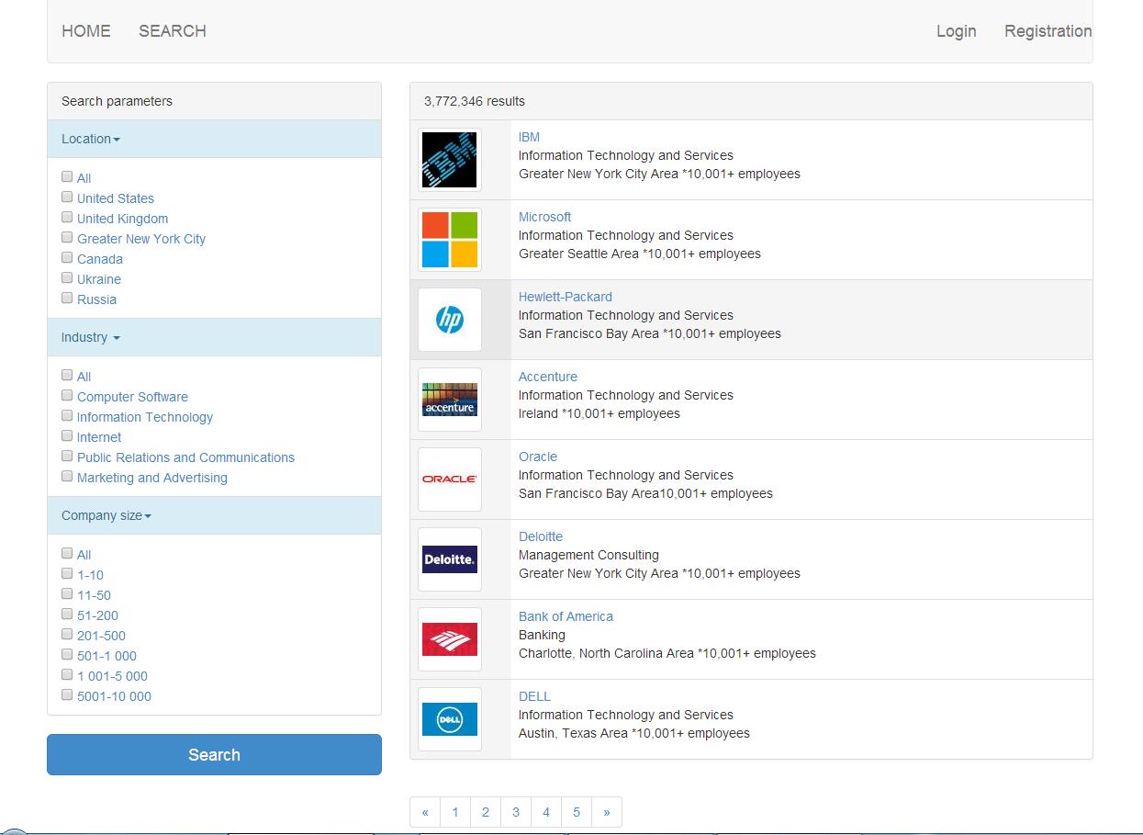Image resolution: width=1143 pixels, height=835 pixels.
Task: Enable the Computer Software industry checkbox
Action: tap(67, 396)
